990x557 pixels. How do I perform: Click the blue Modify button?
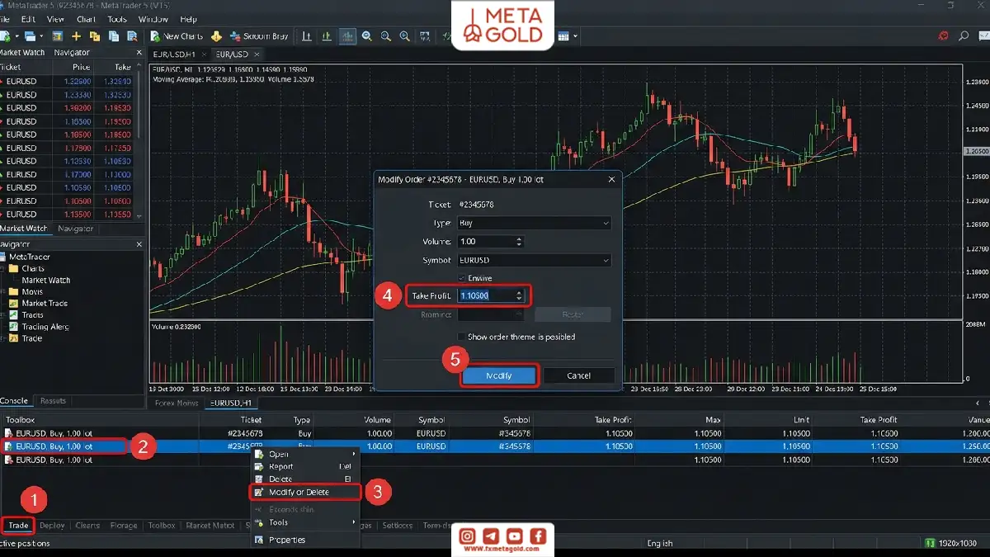499,375
